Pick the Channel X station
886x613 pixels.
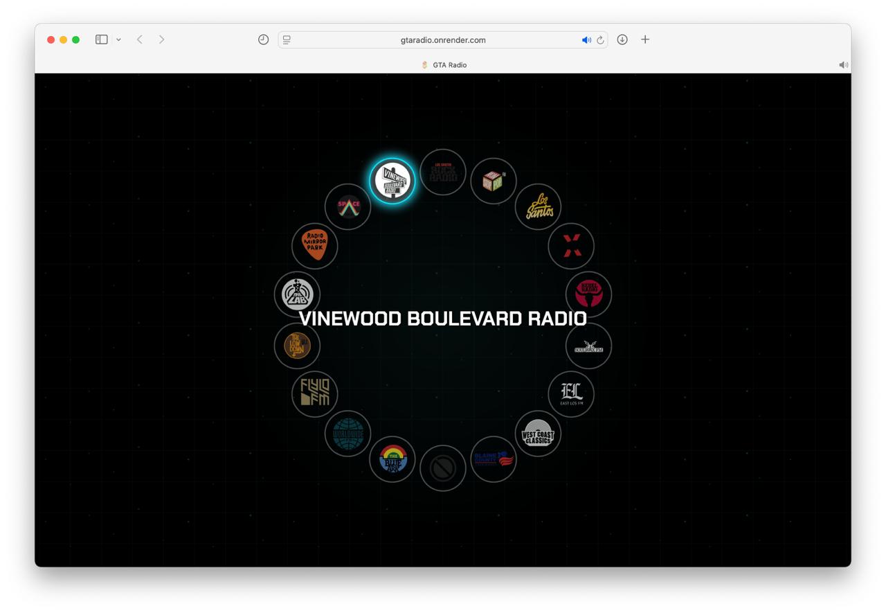(571, 246)
